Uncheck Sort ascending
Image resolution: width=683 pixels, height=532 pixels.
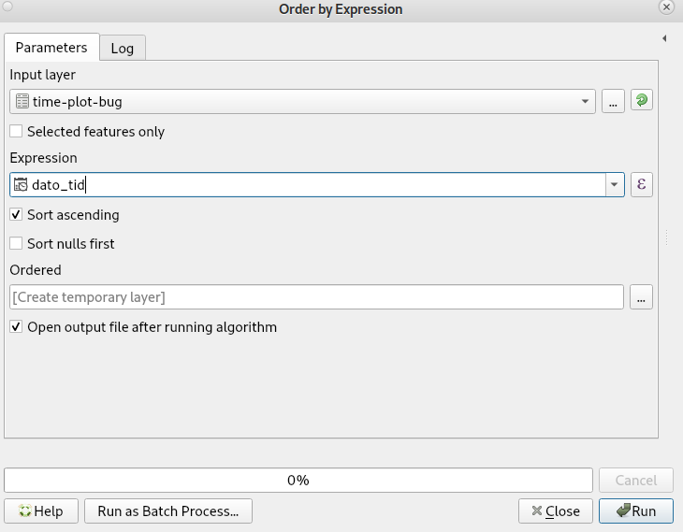pyautogui.click(x=16, y=215)
